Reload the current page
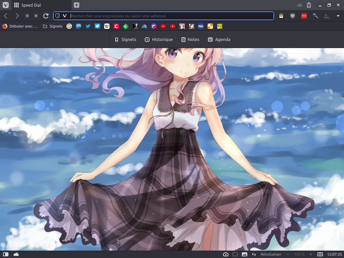The image size is (344, 258). click(46, 16)
